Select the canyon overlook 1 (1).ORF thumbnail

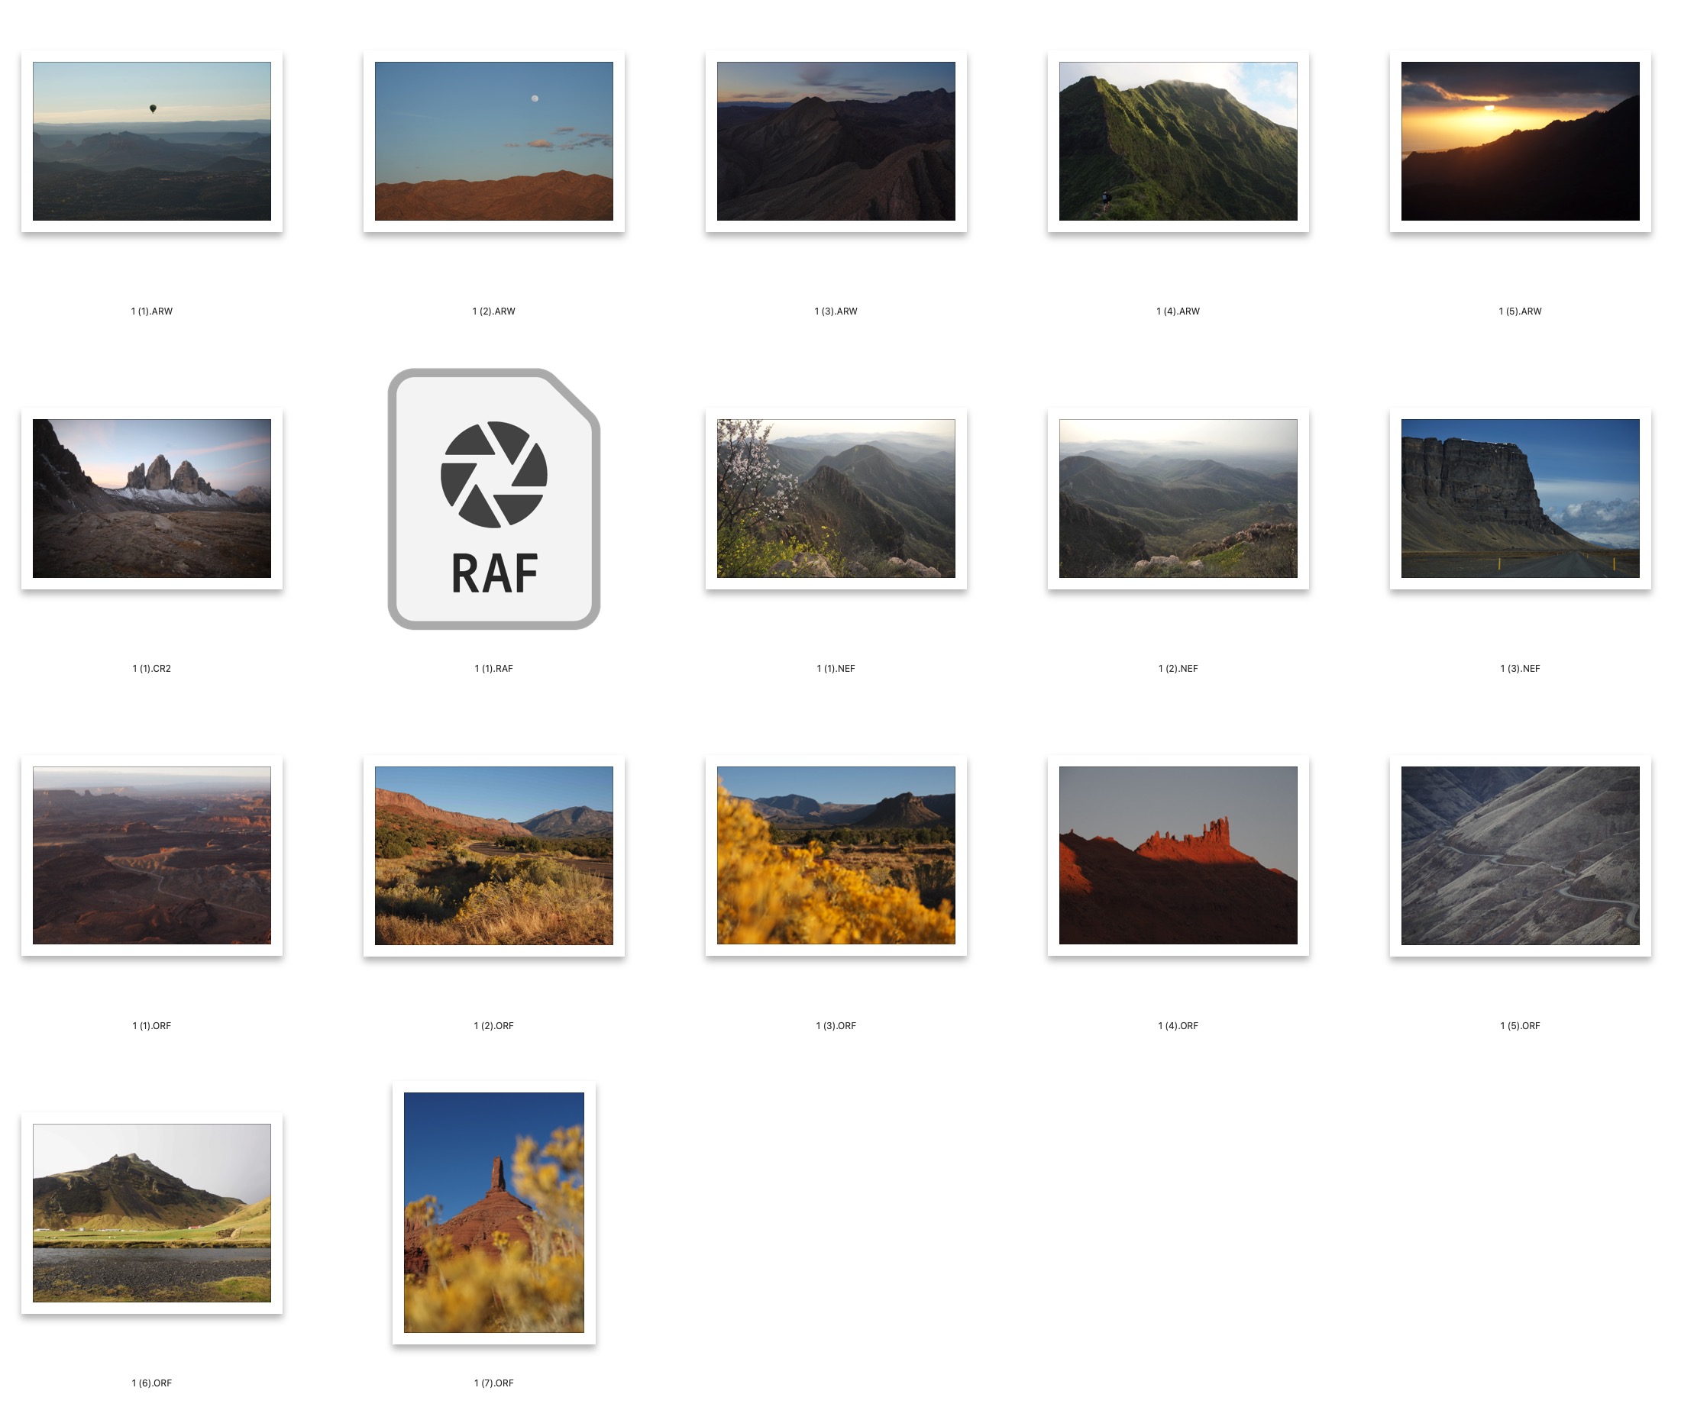[151, 855]
